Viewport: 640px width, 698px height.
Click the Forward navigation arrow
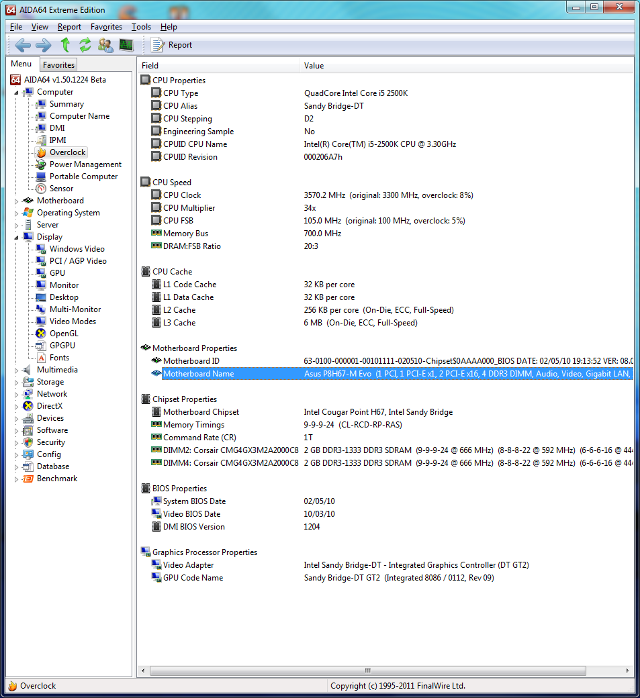[43, 45]
